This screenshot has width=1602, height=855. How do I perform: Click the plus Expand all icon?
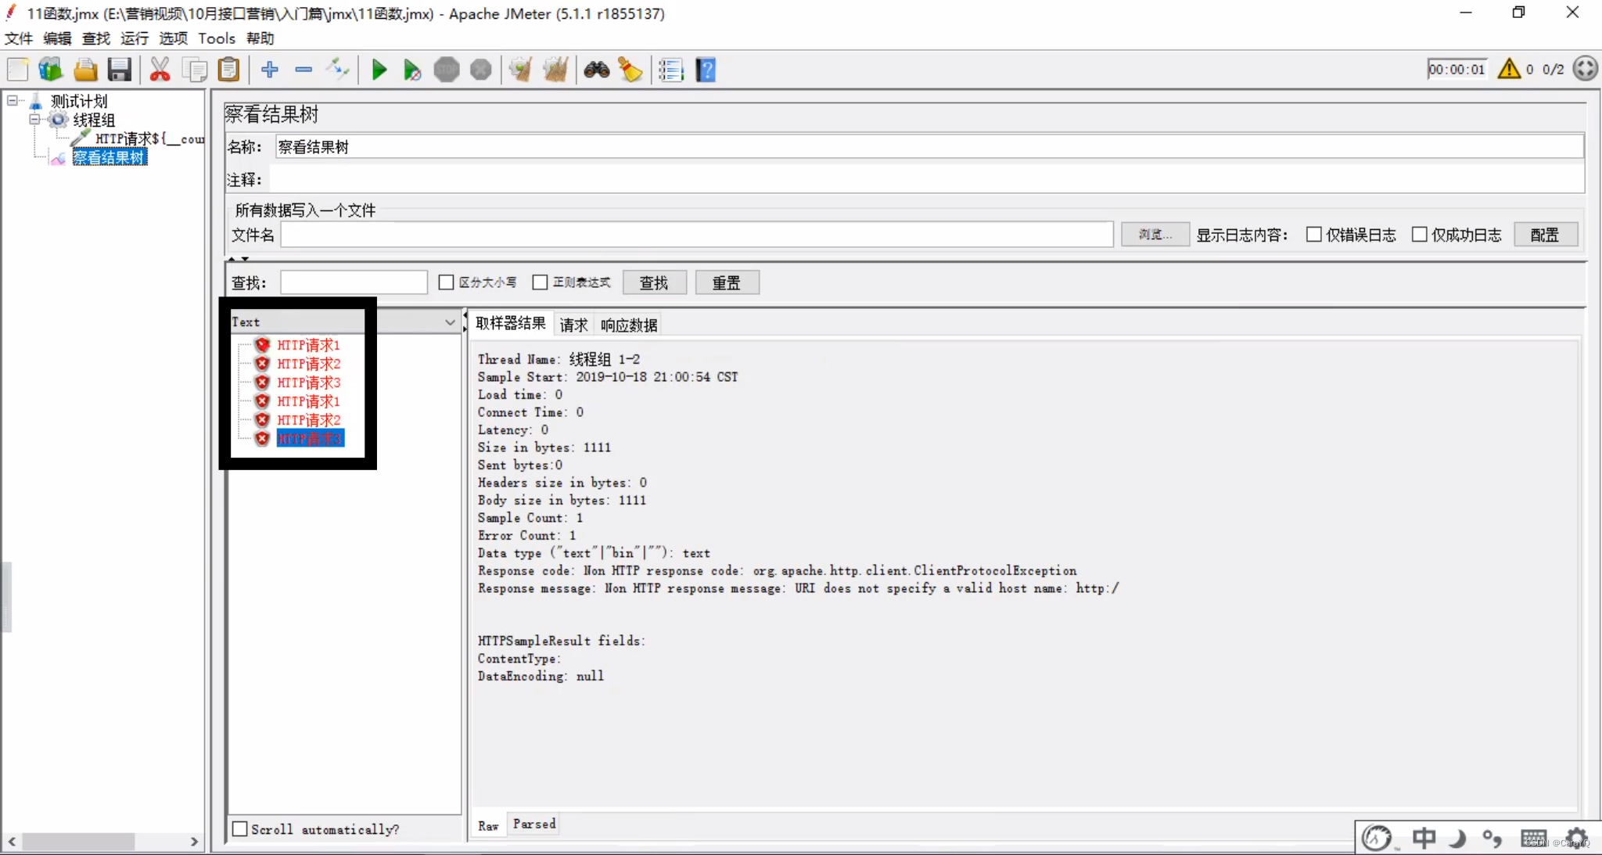pos(270,70)
